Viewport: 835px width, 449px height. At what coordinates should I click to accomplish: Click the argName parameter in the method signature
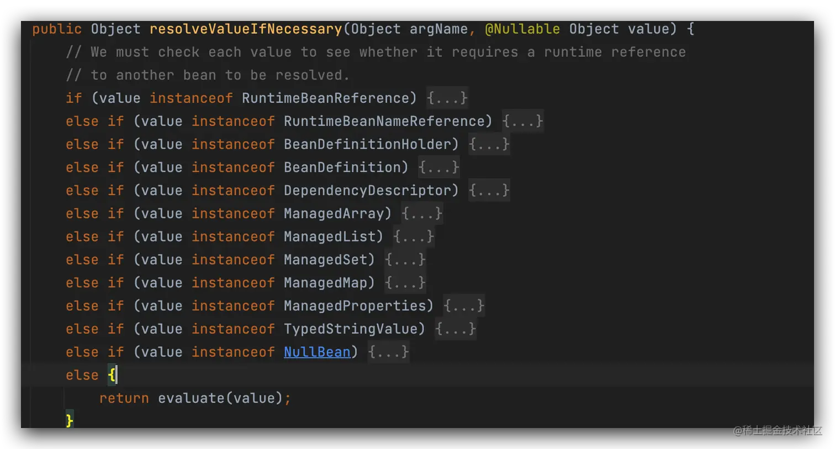tap(438, 29)
